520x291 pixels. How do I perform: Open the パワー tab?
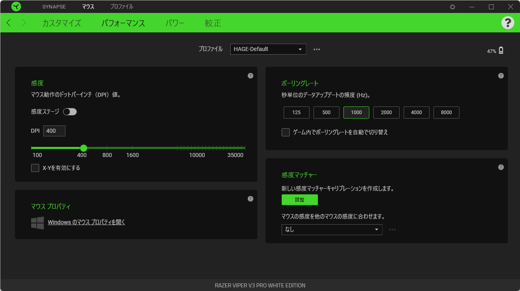[x=175, y=23]
